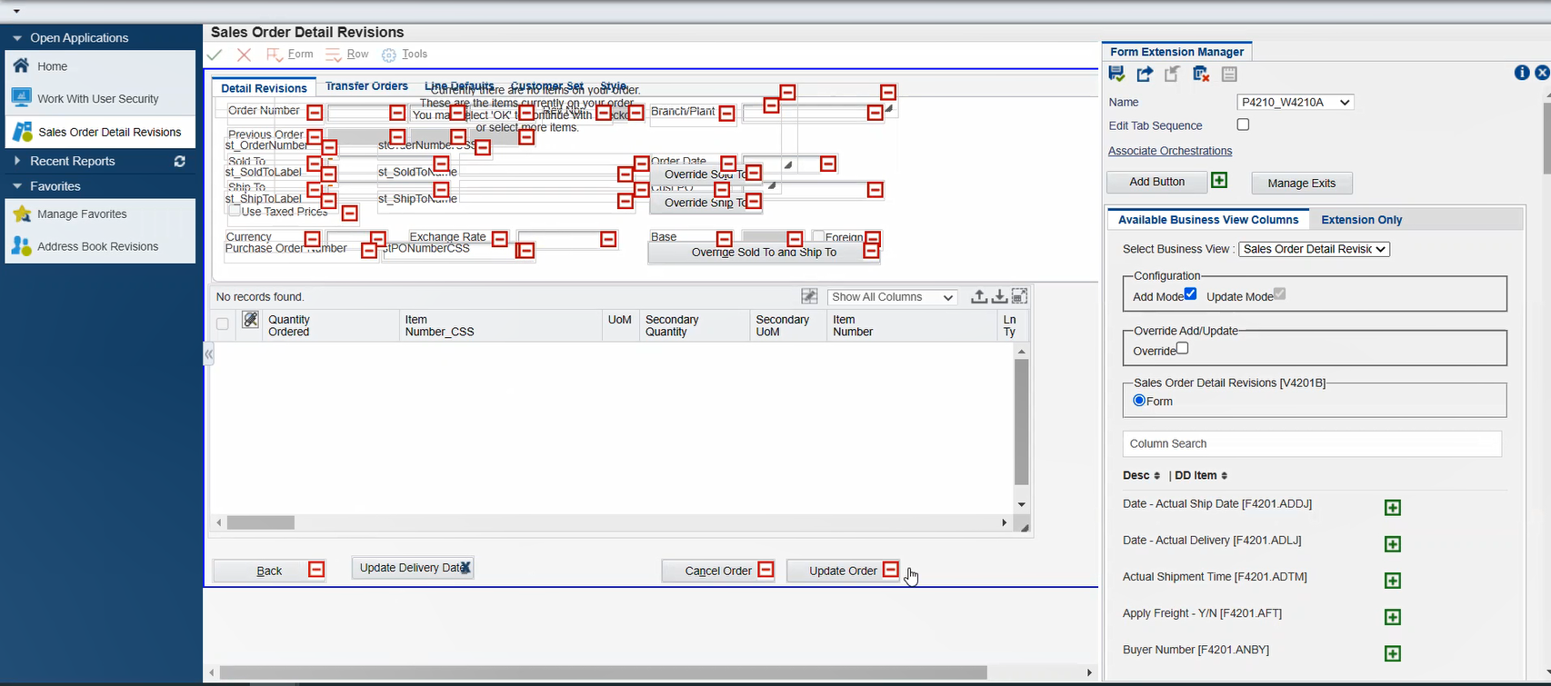
Task: Add the Buyer Number column
Action: [x=1392, y=653]
